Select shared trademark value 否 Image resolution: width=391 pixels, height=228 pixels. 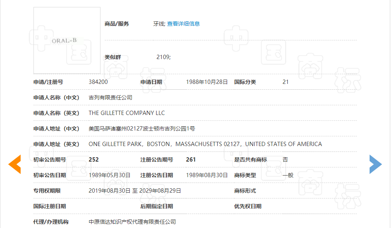pyautogui.click(x=285, y=160)
